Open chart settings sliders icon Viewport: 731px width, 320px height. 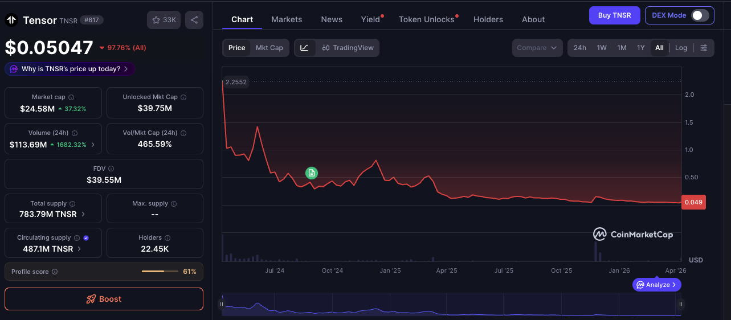tap(704, 48)
